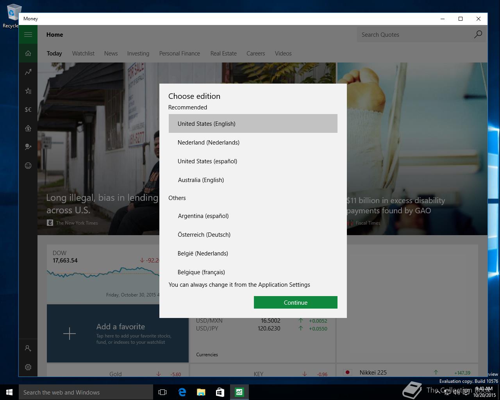Open the Store from the taskbar
500x400 pixels.
tap(220, 392)
